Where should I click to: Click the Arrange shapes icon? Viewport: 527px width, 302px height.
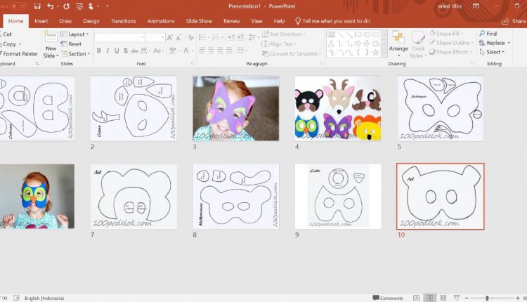tap(398, 38)
